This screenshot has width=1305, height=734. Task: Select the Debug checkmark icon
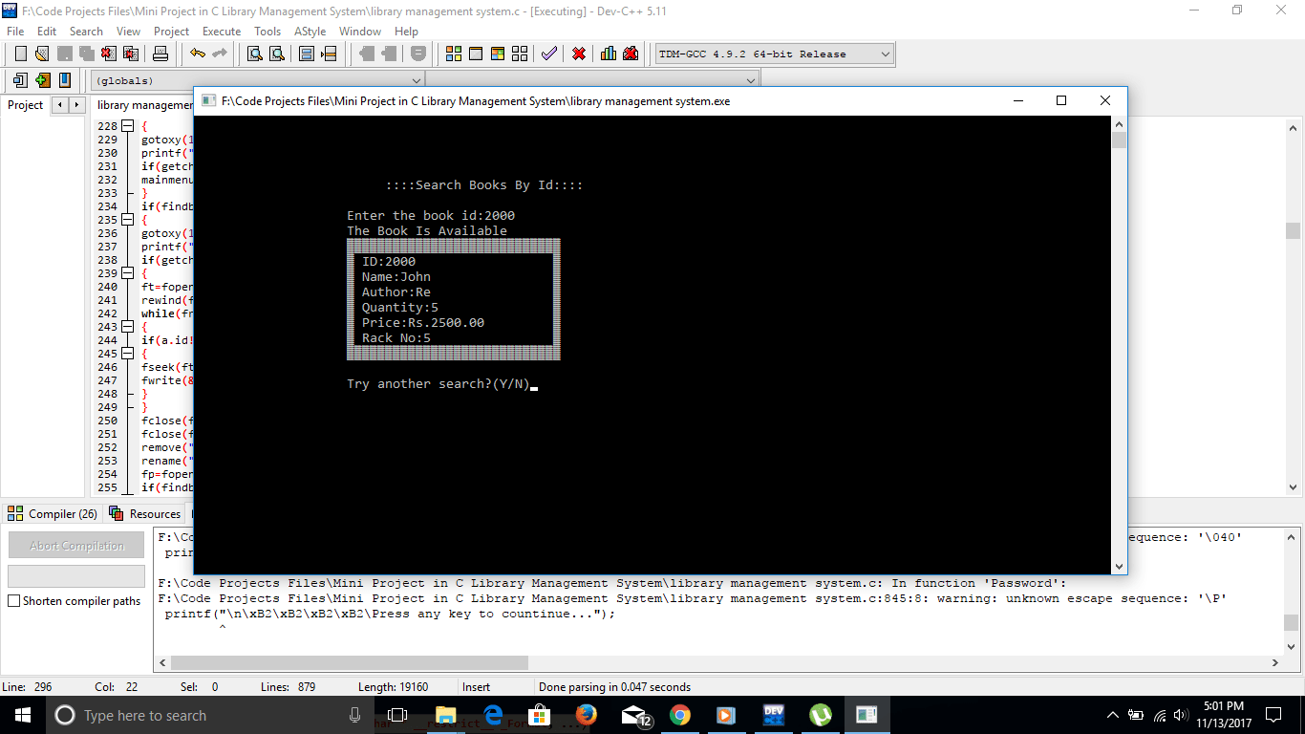[548, 54]
